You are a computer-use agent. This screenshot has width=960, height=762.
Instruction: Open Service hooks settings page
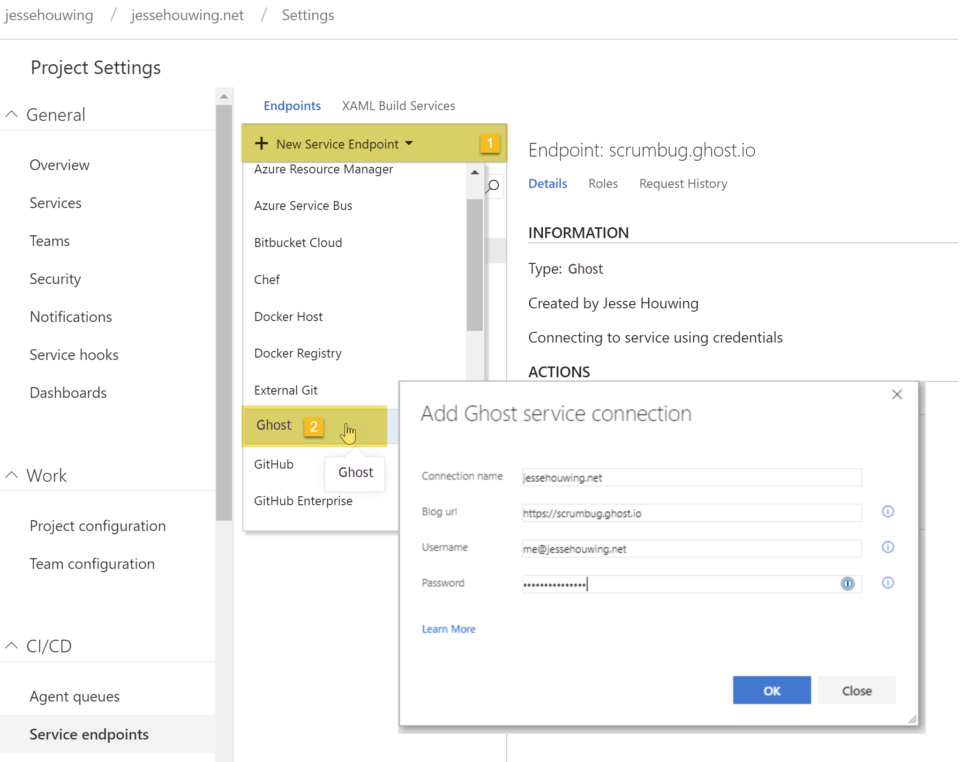tap(74, 355)
